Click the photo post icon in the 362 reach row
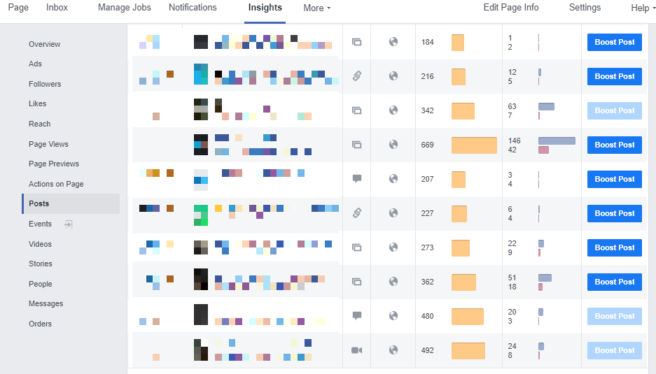 356,282
